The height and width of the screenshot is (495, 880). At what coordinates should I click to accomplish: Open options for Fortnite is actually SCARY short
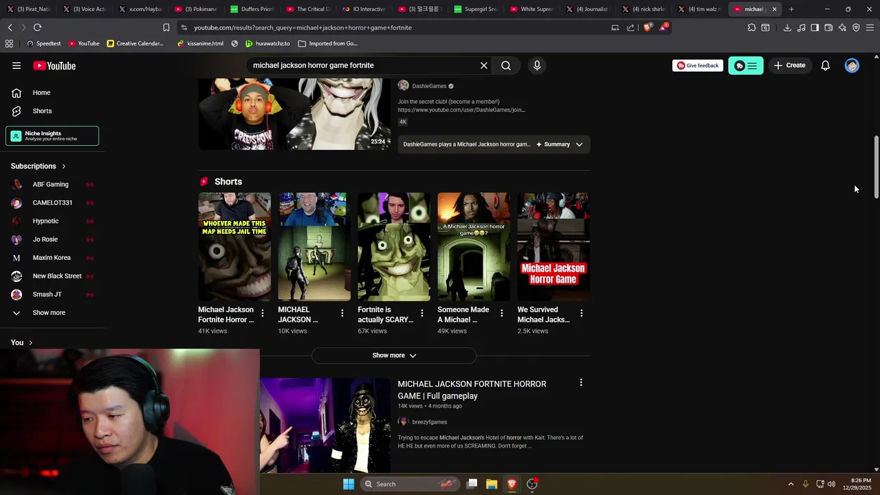click(421, 313)
